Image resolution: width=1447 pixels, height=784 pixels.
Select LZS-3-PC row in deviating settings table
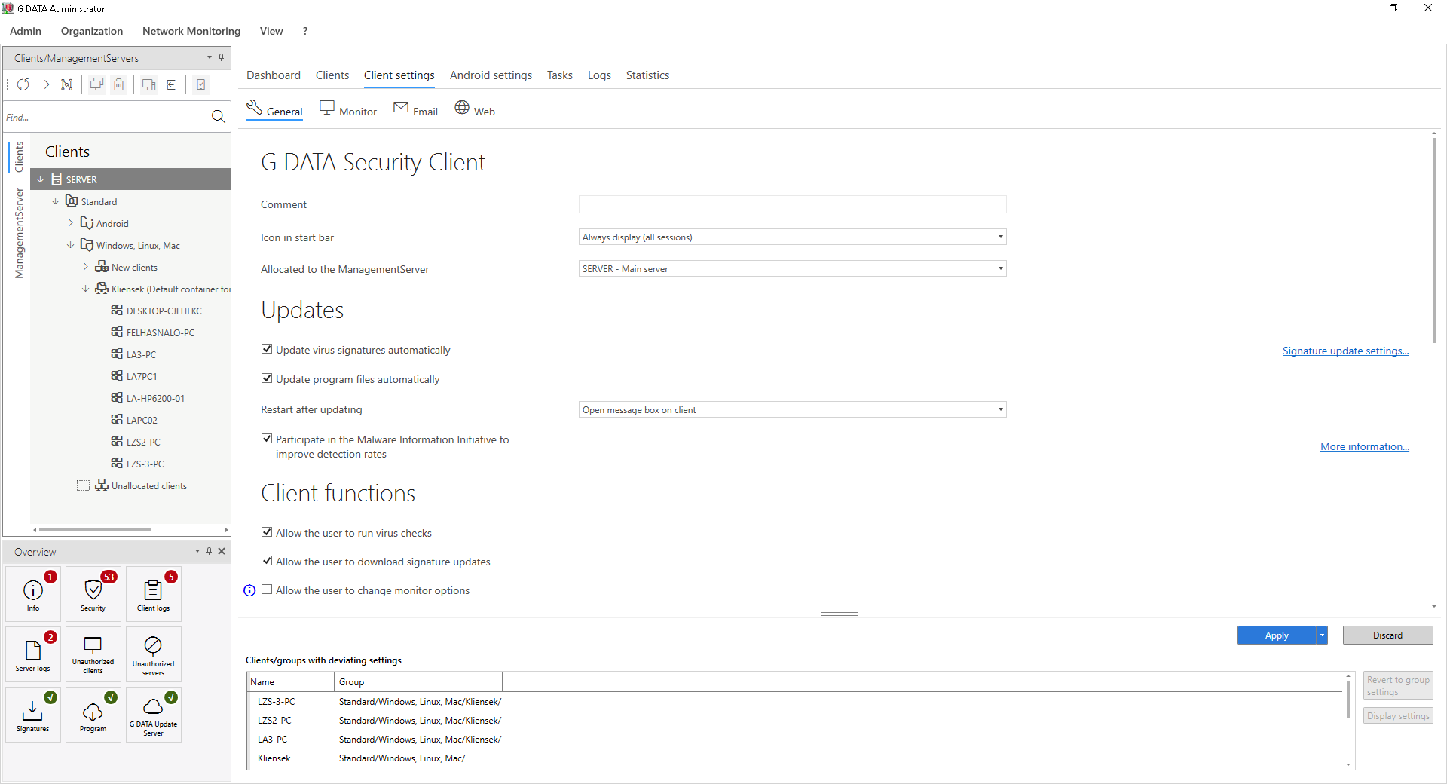(x=796, y=702)
